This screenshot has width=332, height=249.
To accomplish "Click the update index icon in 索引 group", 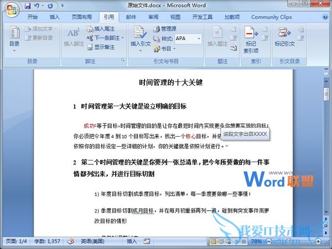I will pyautogui.click(x=264, y=38).
